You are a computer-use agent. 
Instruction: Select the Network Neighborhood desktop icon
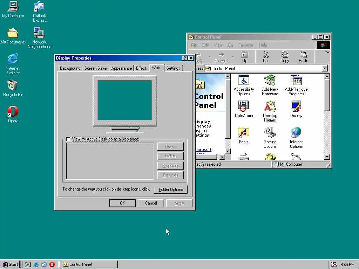click(x=39, y=38)
